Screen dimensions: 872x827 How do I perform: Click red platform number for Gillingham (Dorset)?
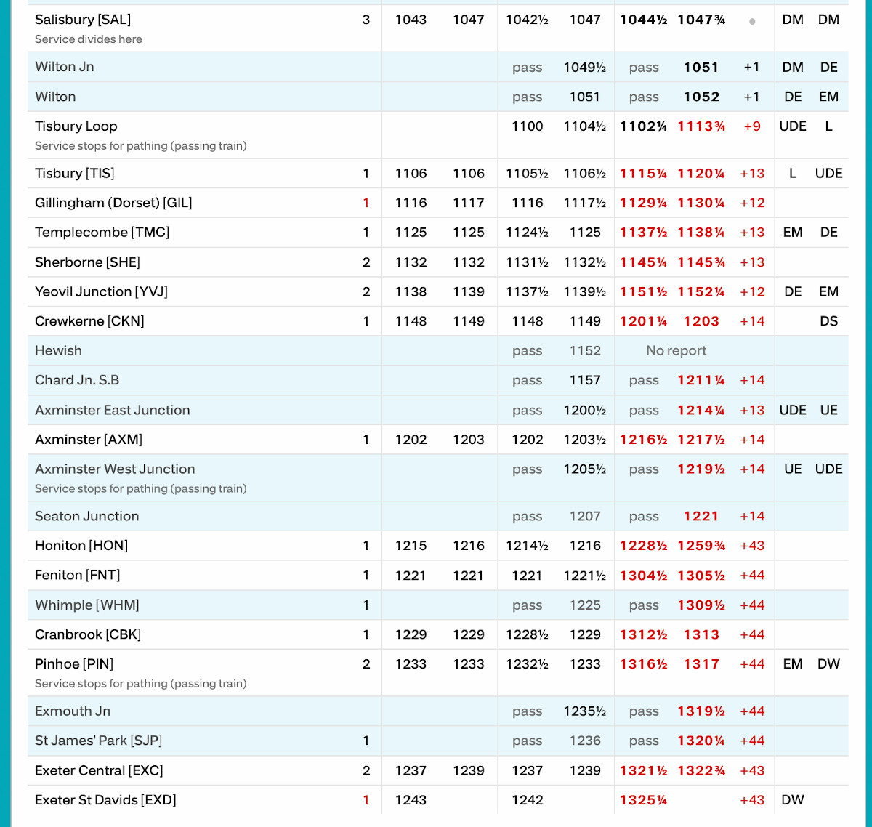(366, 203)
